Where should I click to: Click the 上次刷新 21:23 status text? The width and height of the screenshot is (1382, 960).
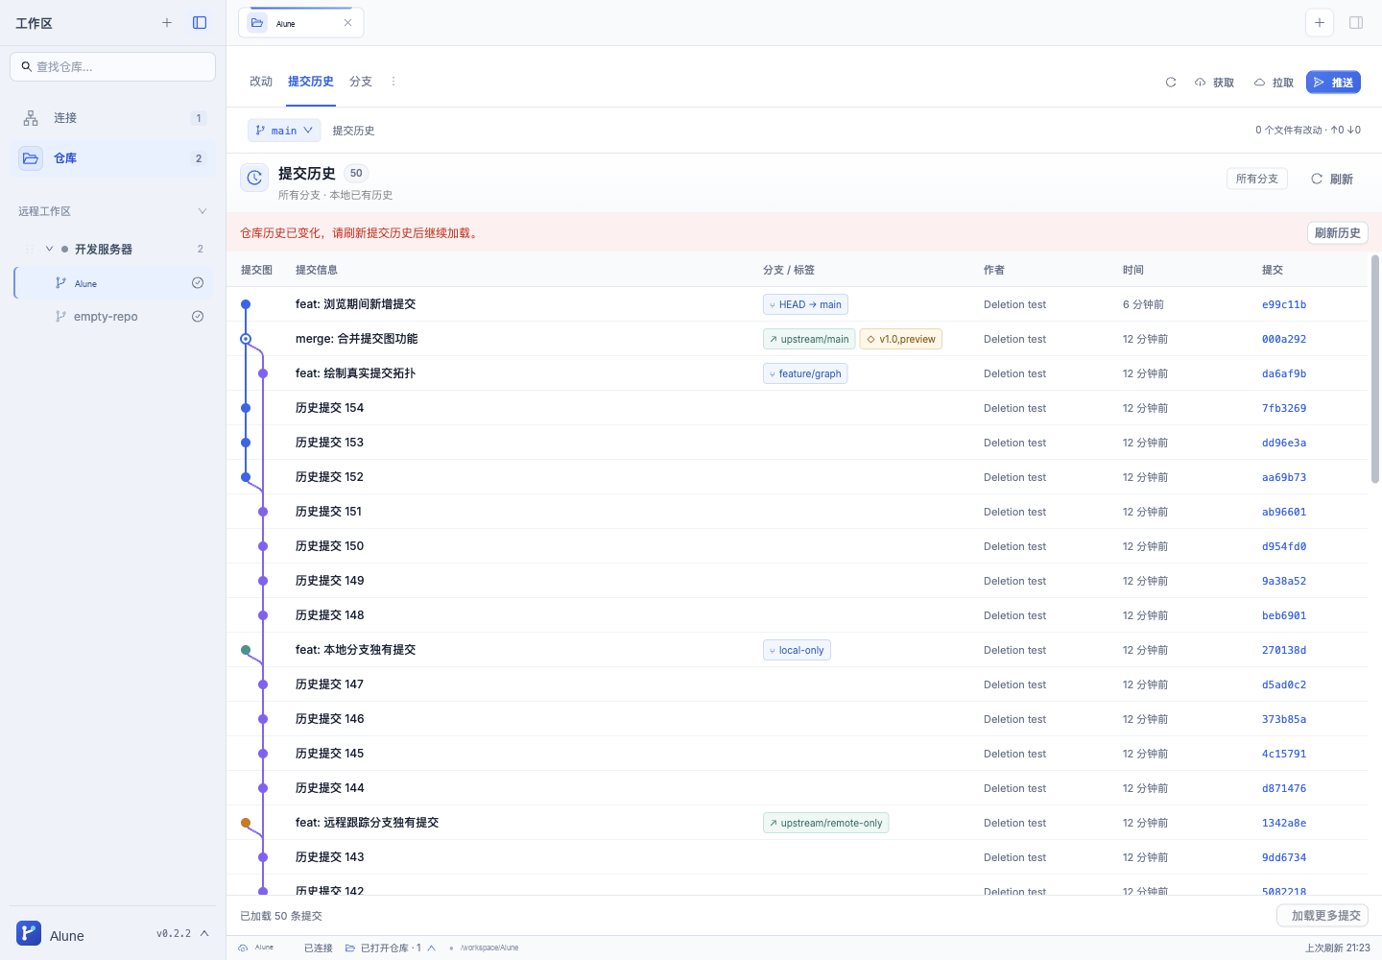[1337, 948]
